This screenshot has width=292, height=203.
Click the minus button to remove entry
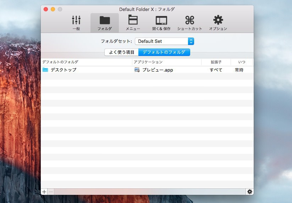pyautogui.click(x=51, y=192)
